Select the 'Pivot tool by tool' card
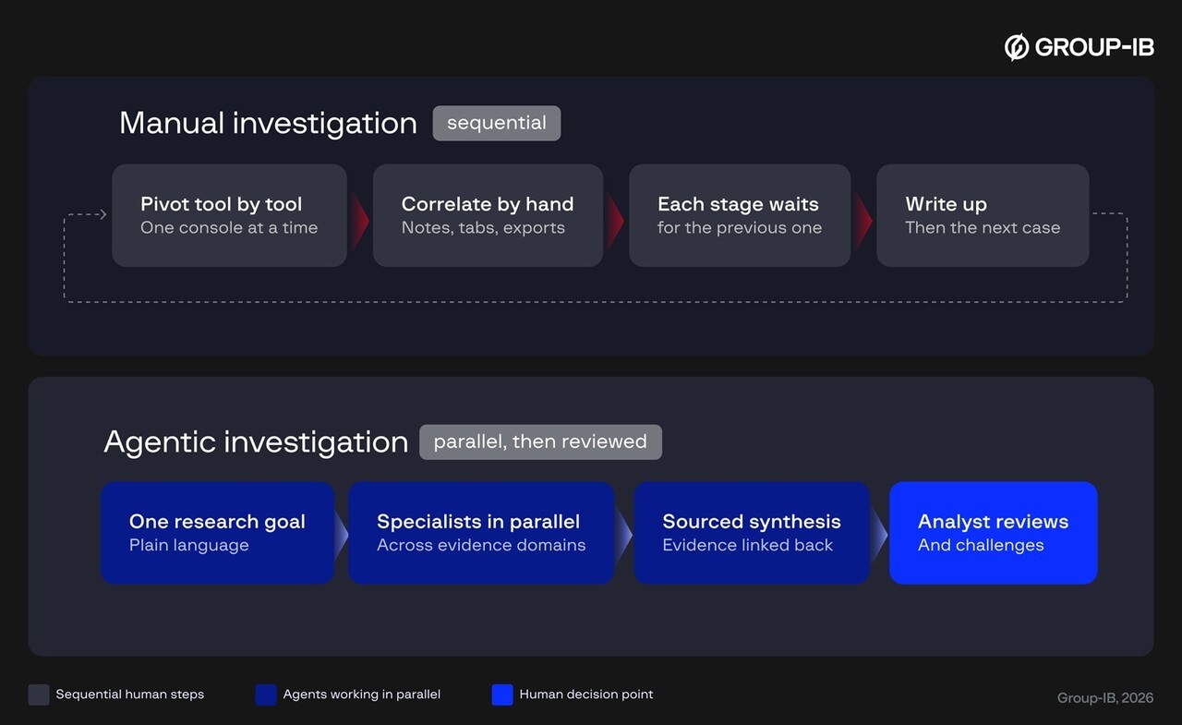1182x725 pixels. coord(229,215)
